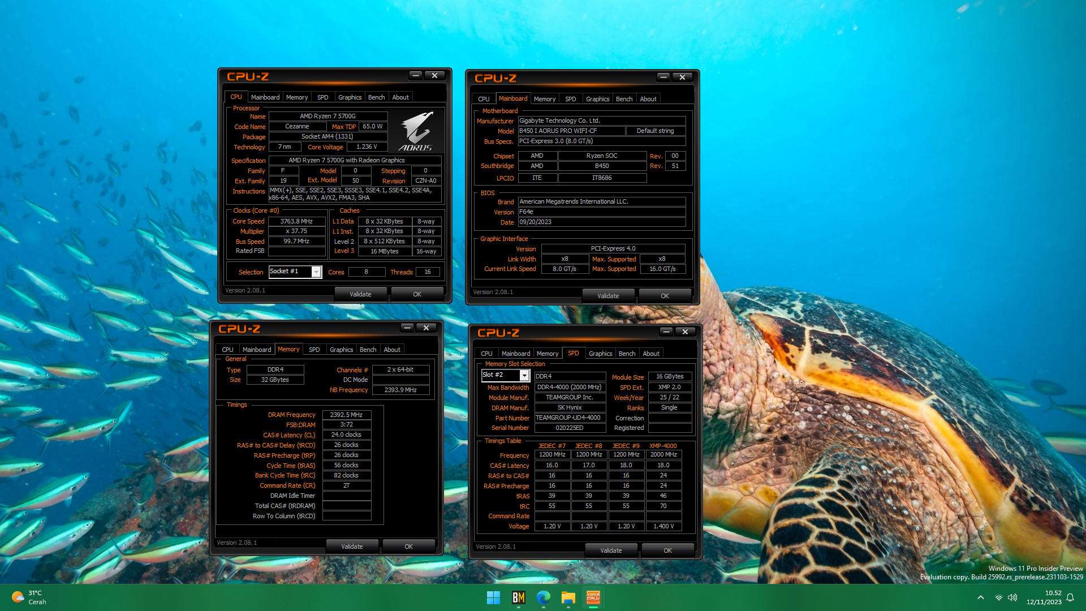Open Memory tab in CPU window
The image size is (1086, 611).
[297, 97]
